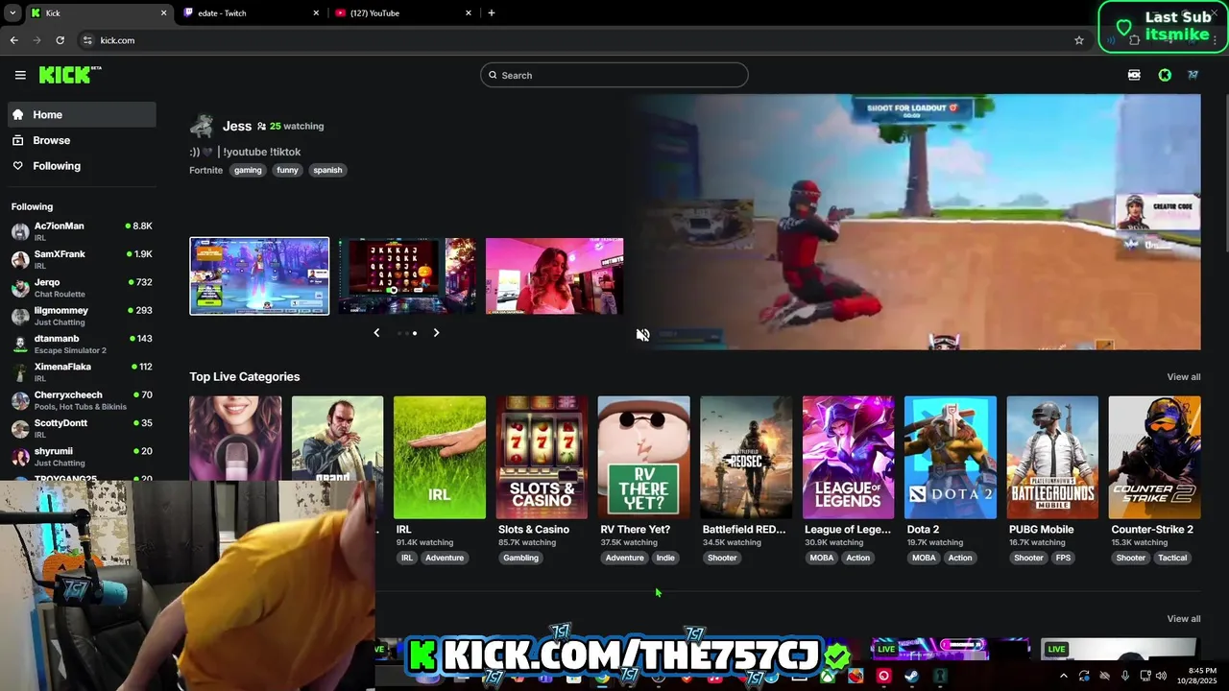Click the gaming tag
This screenshot has width=1229, height=691.
[248, 170]
